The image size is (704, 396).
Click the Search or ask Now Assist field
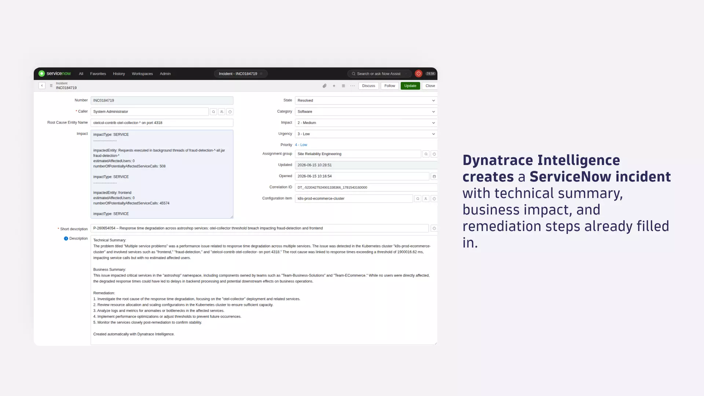(379, 74)
